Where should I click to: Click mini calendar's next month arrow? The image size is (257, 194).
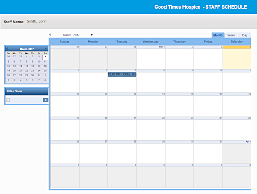click(x=46, y=49)
